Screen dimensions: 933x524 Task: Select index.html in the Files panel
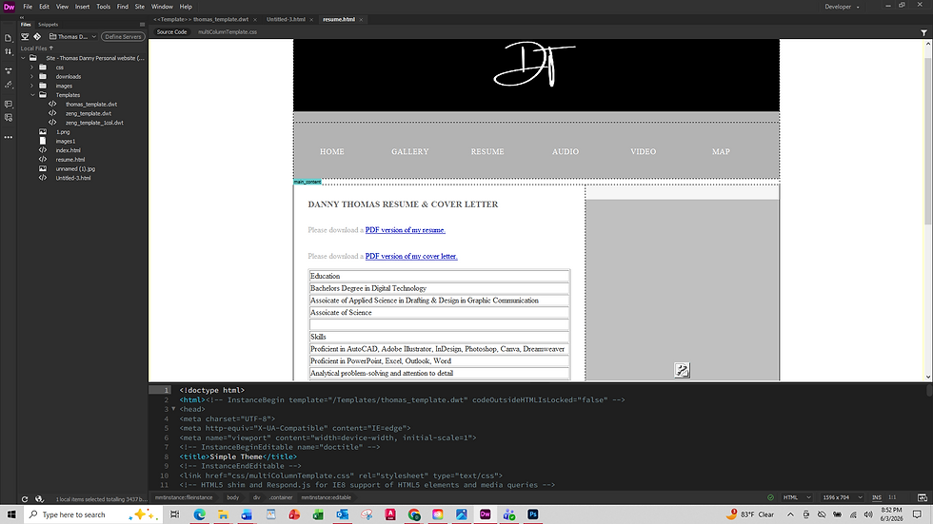68,150
